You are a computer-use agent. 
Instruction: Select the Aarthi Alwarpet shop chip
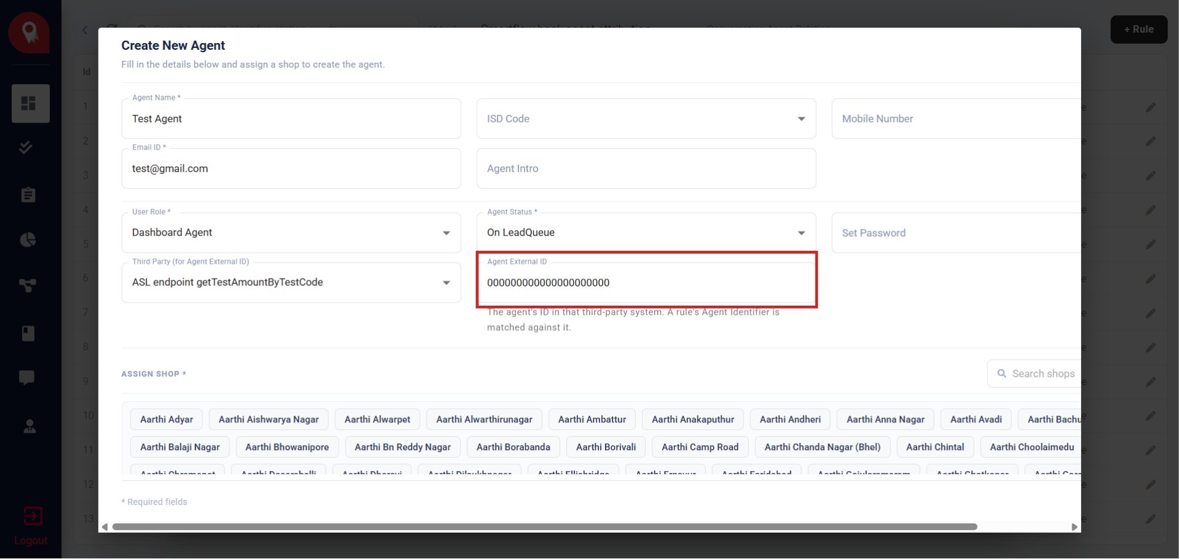[378, 419]
